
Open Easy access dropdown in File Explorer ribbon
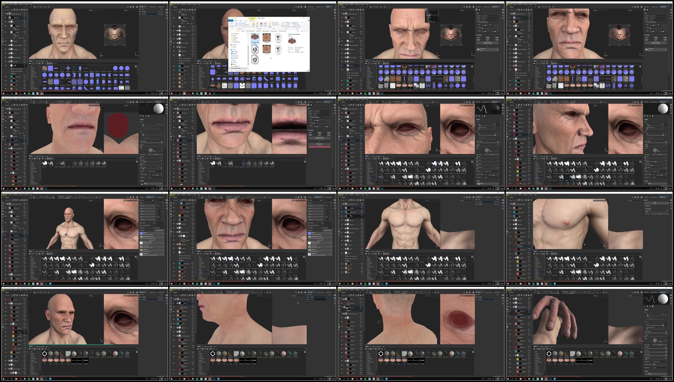[276, 25]
